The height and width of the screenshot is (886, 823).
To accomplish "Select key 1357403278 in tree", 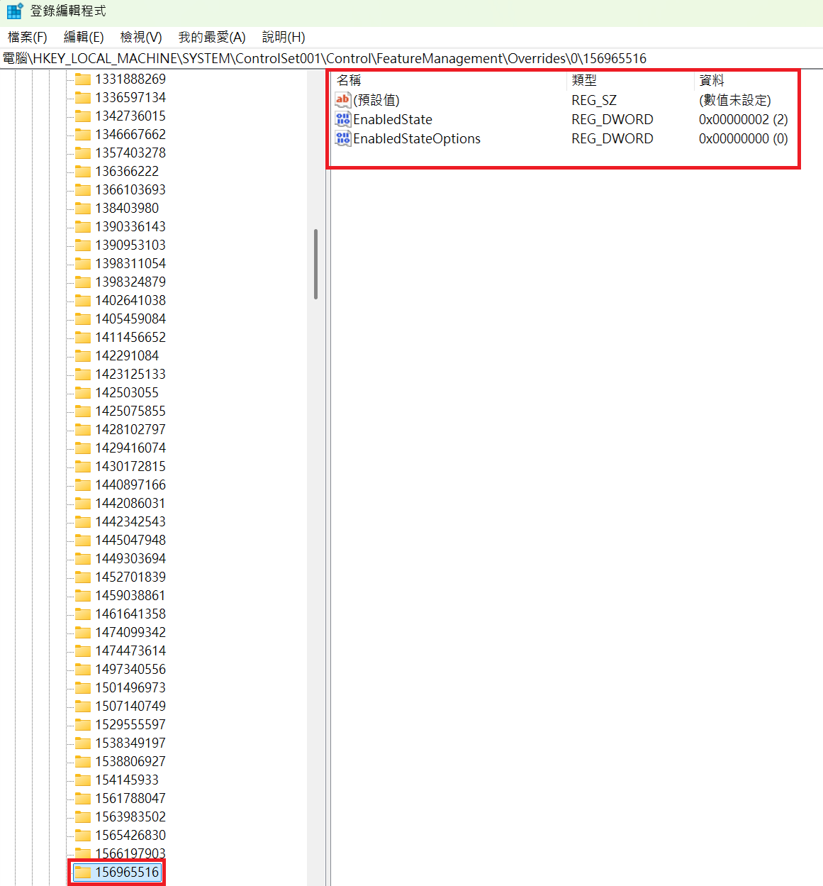I will pos(130,153).
